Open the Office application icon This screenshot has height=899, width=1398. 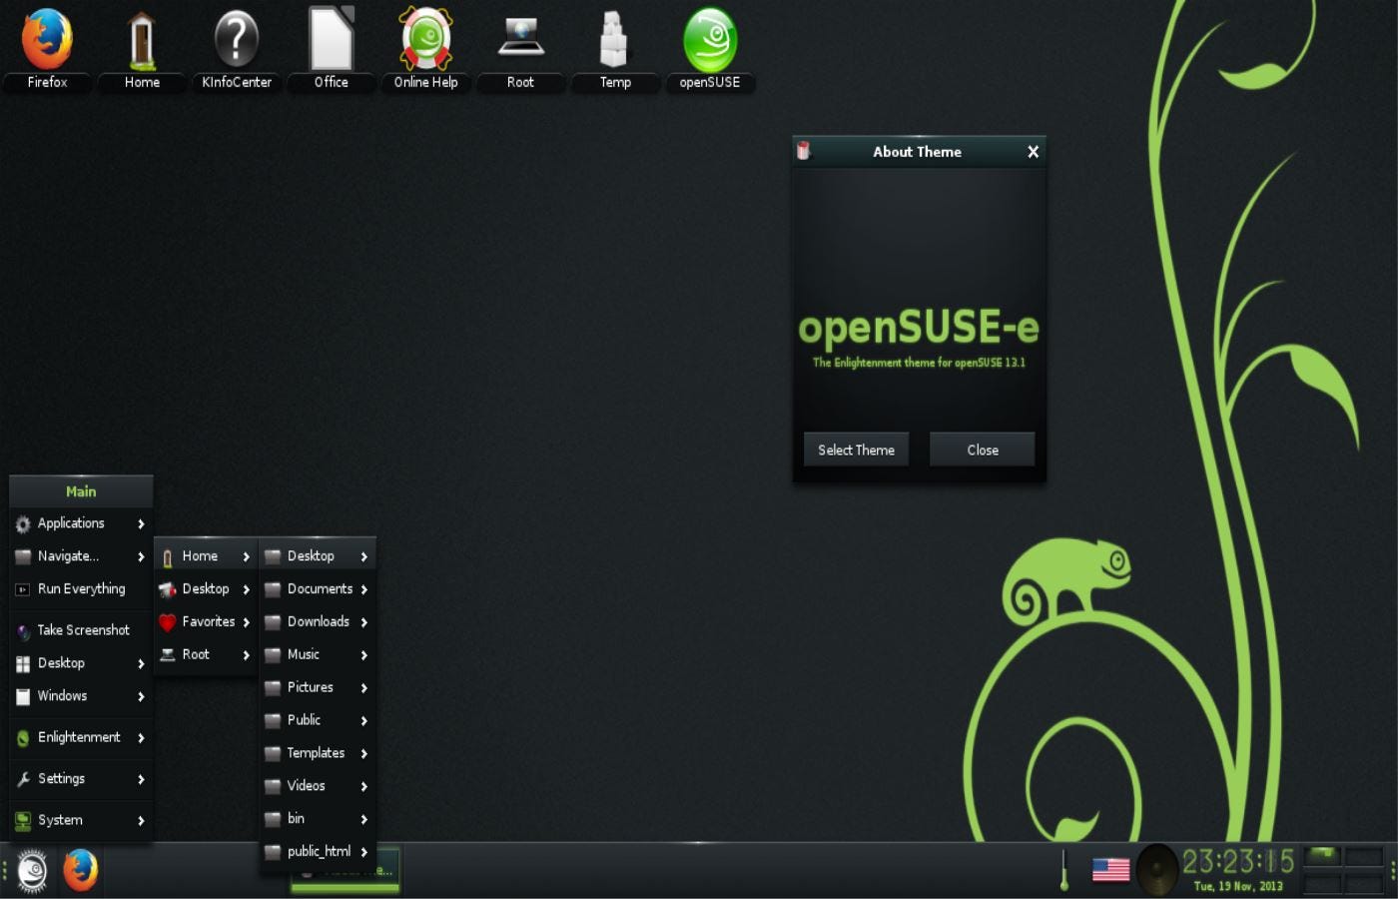click(x=330, y=40)
